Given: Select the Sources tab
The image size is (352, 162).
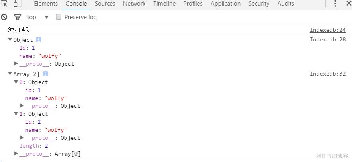Looking at the screenshot, I should [x=105, y=4].
